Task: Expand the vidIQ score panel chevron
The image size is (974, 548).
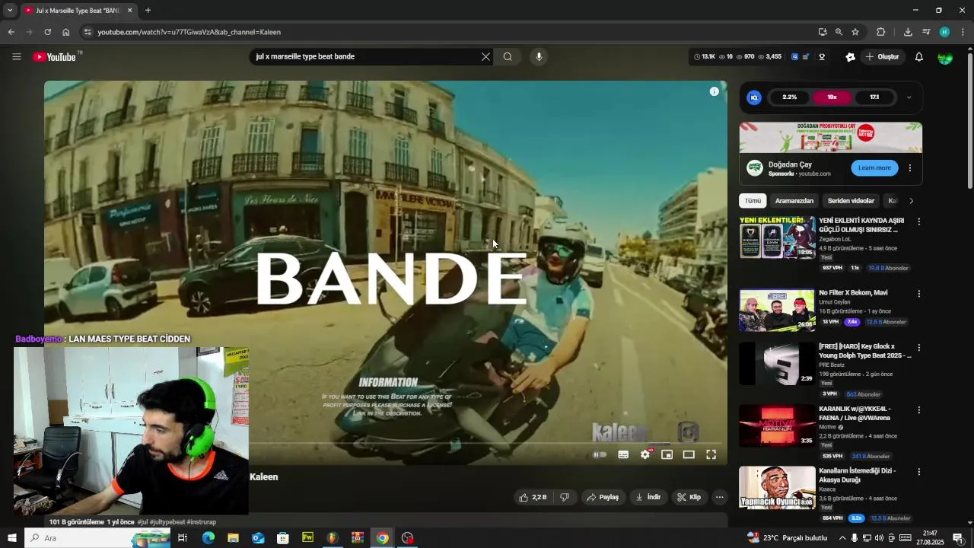Action: click(x=909, y=97)
